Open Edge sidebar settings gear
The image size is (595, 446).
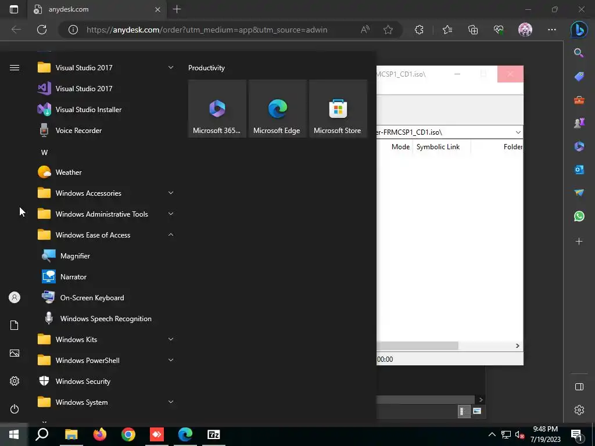pos(579,410)
